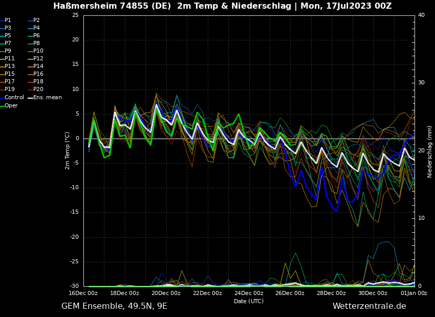Toggle the P6 series legend label
The width and height of the screenshot is (435, 317).
coord(36,36)
